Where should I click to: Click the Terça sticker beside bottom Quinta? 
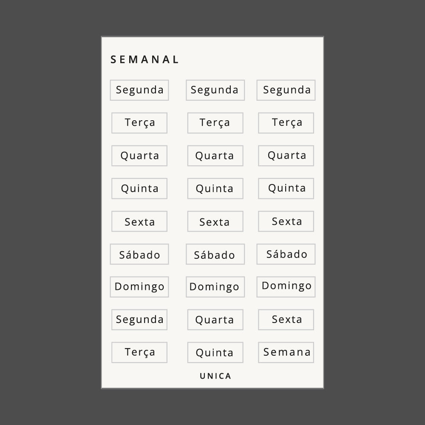tap(139, 352)
